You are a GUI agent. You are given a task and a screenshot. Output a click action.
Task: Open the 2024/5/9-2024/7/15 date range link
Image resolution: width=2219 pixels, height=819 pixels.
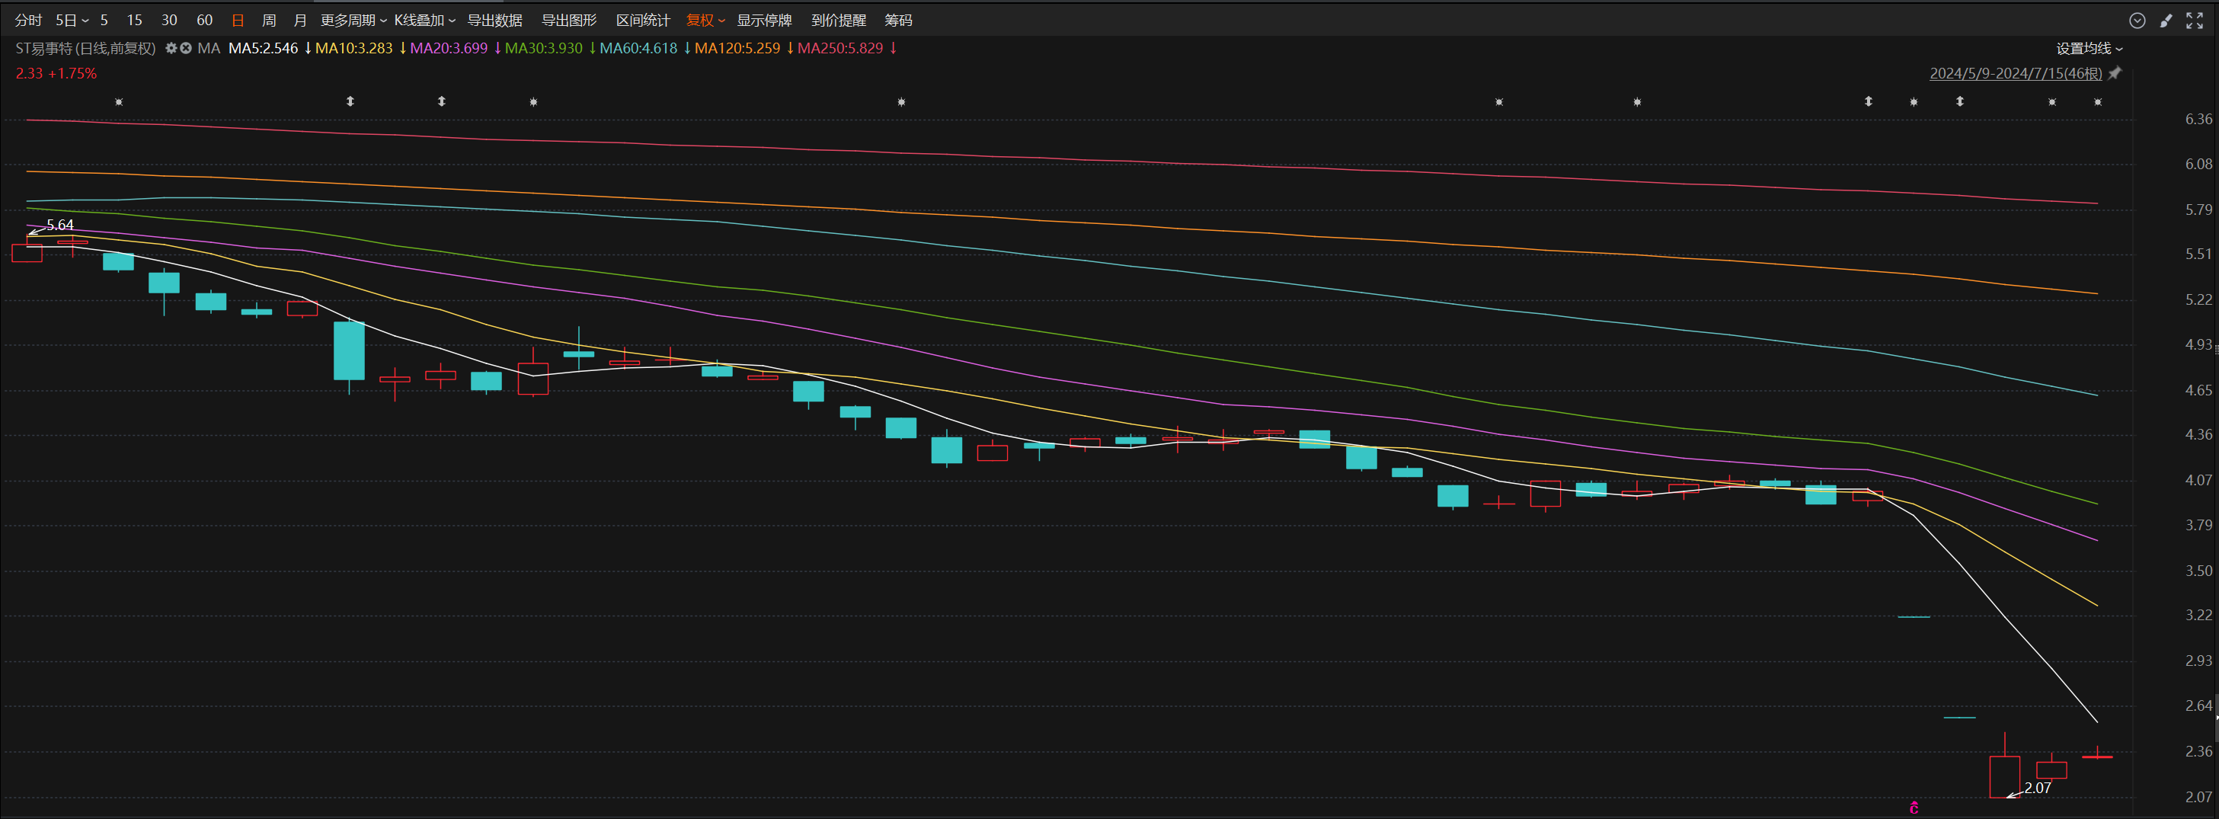click(x=2015, y=73)
